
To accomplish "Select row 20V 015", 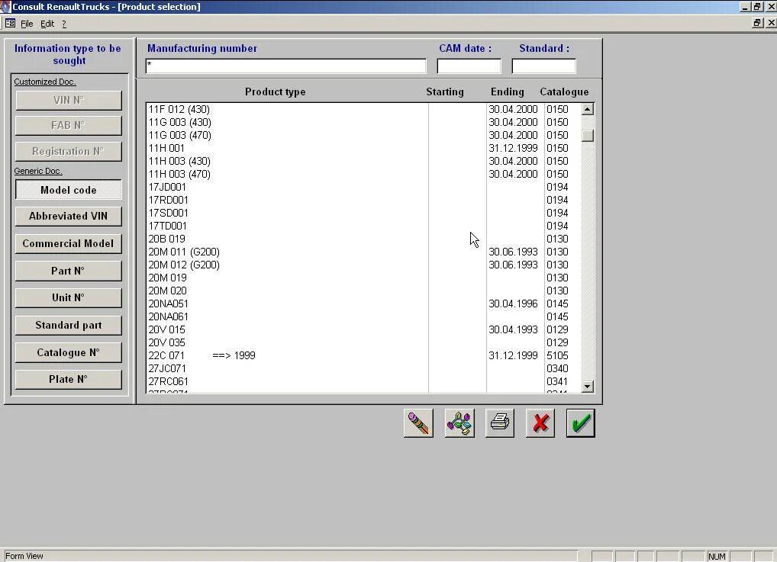I will click(x=363, y=329).
